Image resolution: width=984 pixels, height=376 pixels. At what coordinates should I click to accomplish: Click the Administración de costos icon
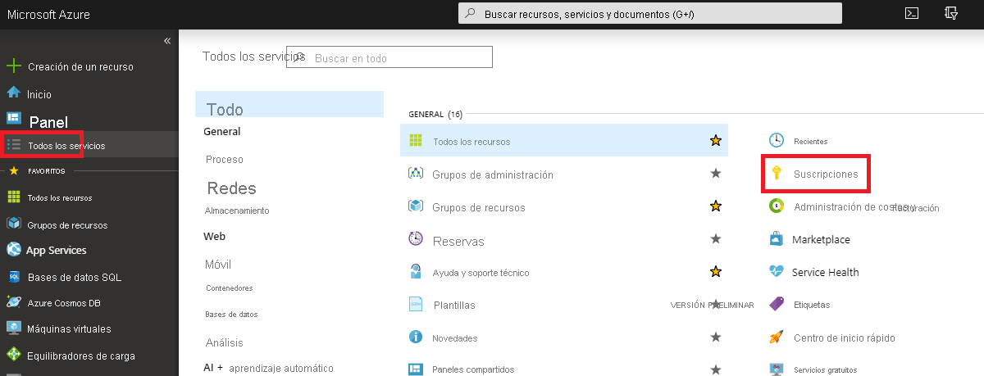777,206
